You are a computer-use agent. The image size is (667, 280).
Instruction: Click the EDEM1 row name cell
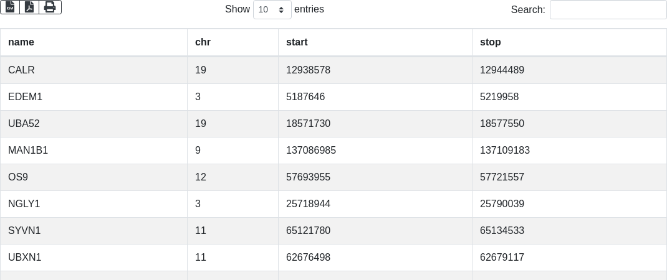25,97
